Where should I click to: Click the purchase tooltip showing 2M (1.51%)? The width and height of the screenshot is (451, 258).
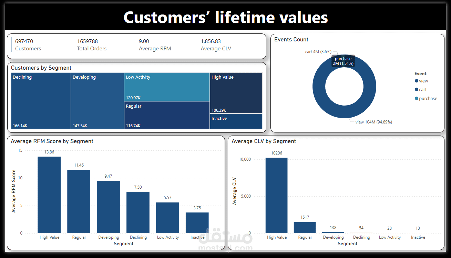click(343, 61)
